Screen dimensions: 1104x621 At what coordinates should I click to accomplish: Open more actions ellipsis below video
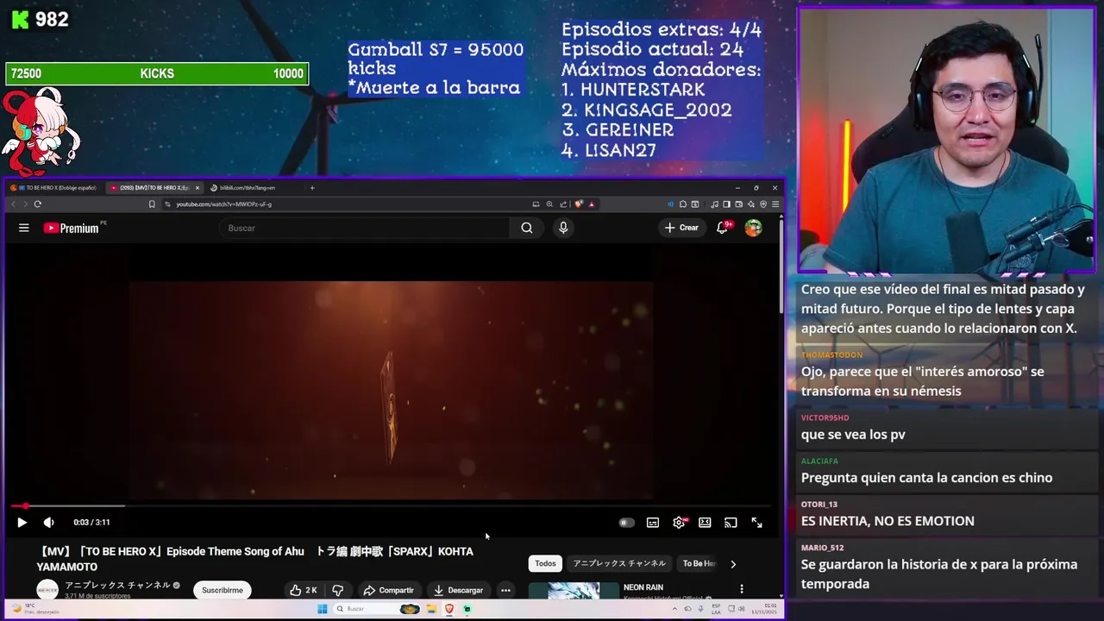[x=505, y=590]
